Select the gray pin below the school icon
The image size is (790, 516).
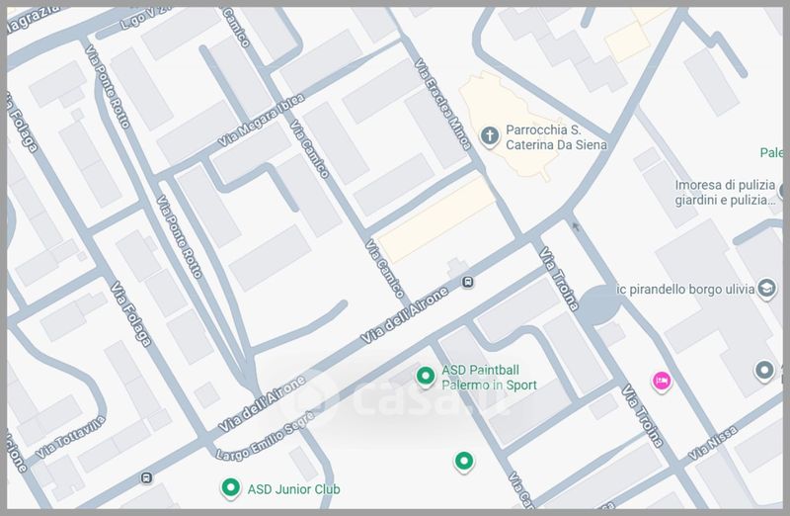click(765, 371)
